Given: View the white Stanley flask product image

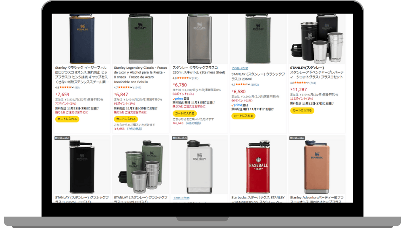Looking at the screenshot, I should tap(199, 167).
